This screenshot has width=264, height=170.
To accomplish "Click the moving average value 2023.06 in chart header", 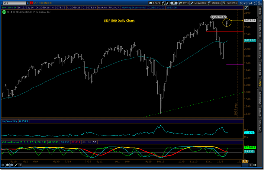I will pos(171,8).
